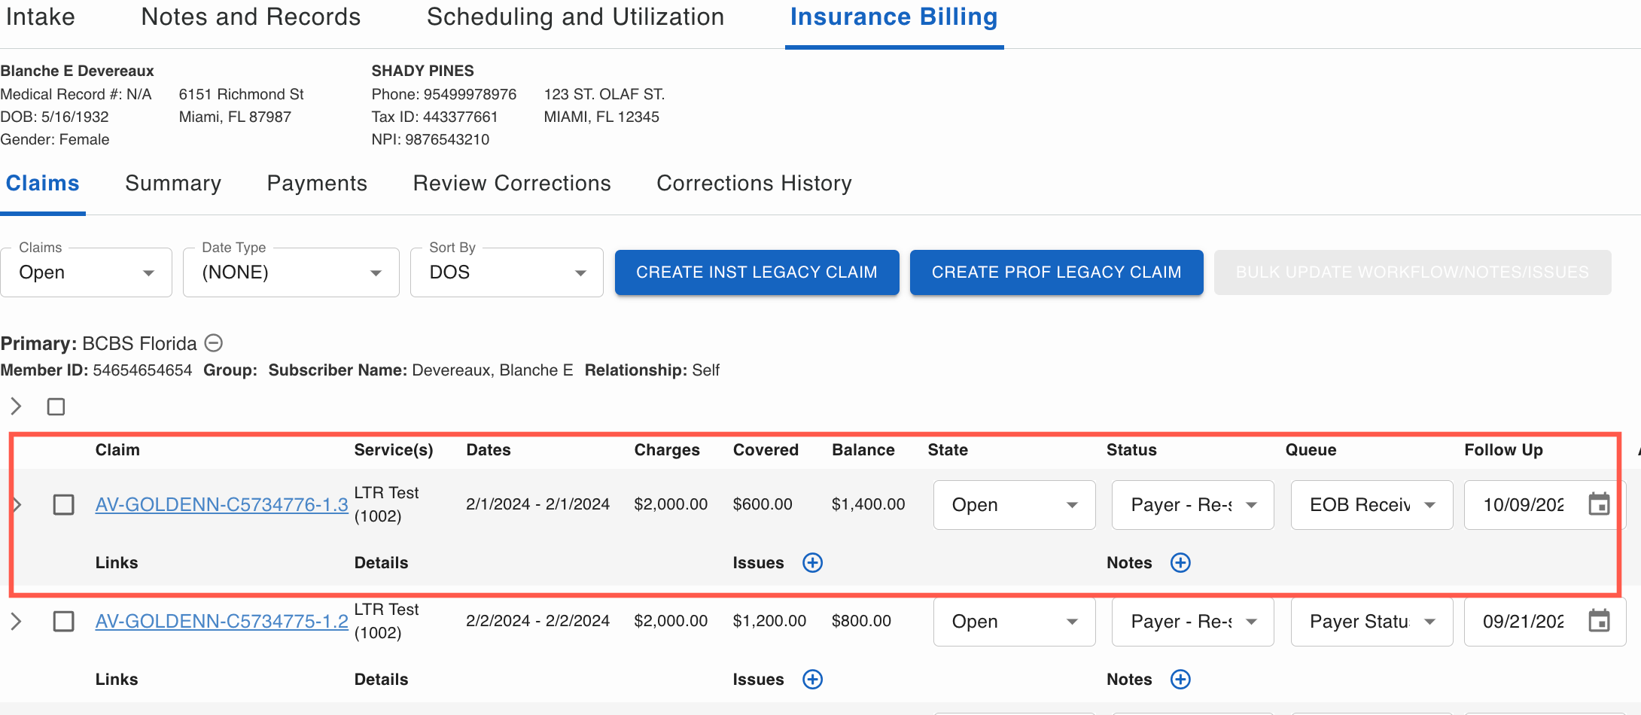The width and height of the screenshot is (1641, 715).
Task: Select the checkbox for claim AV-GOLDENN-C5734775-1.2
Action: 64,621
